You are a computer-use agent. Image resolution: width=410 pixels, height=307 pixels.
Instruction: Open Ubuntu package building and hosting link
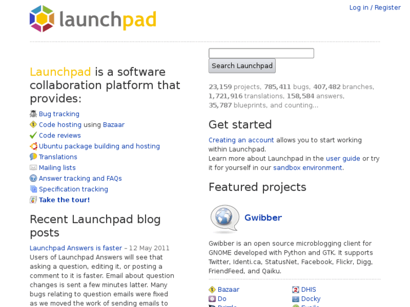pos(99,146)
